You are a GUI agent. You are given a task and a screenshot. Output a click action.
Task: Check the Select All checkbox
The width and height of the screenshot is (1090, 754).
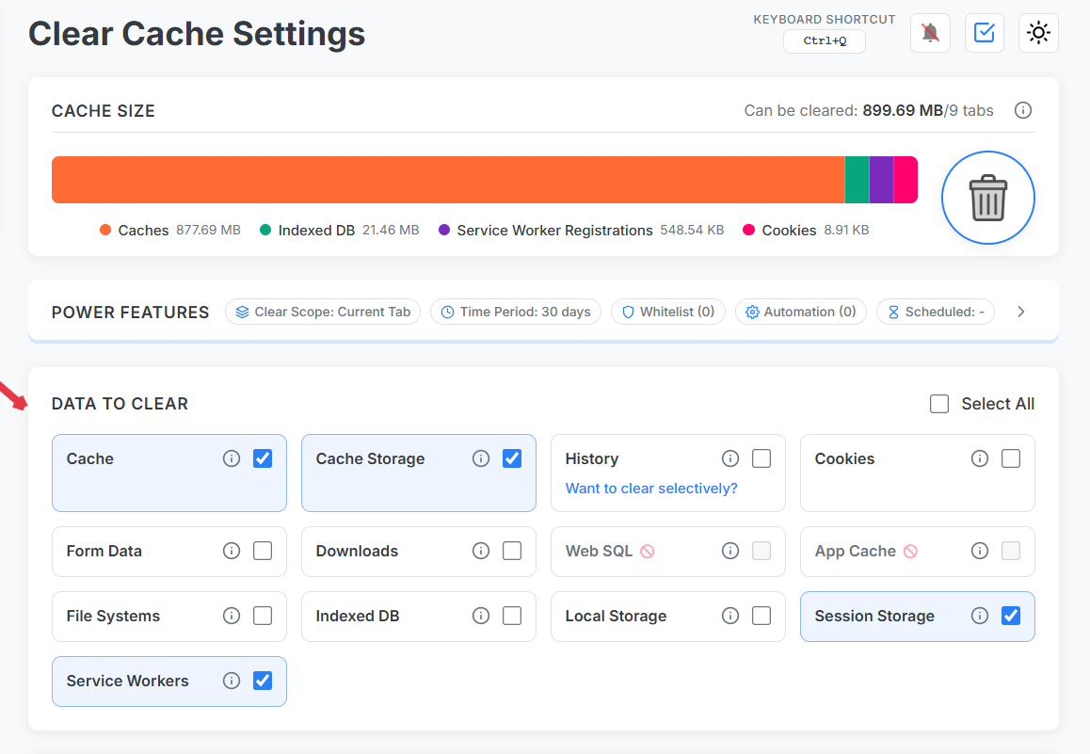point(939,404)
